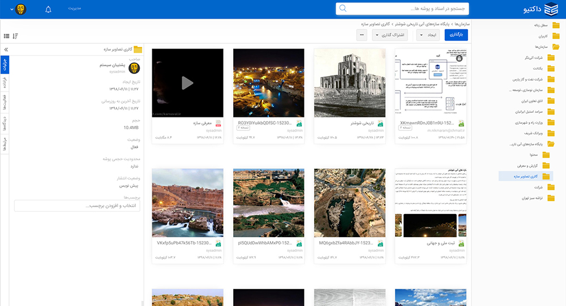Open the یکتانت folder
566x306 pixels.
coord(544,68)
